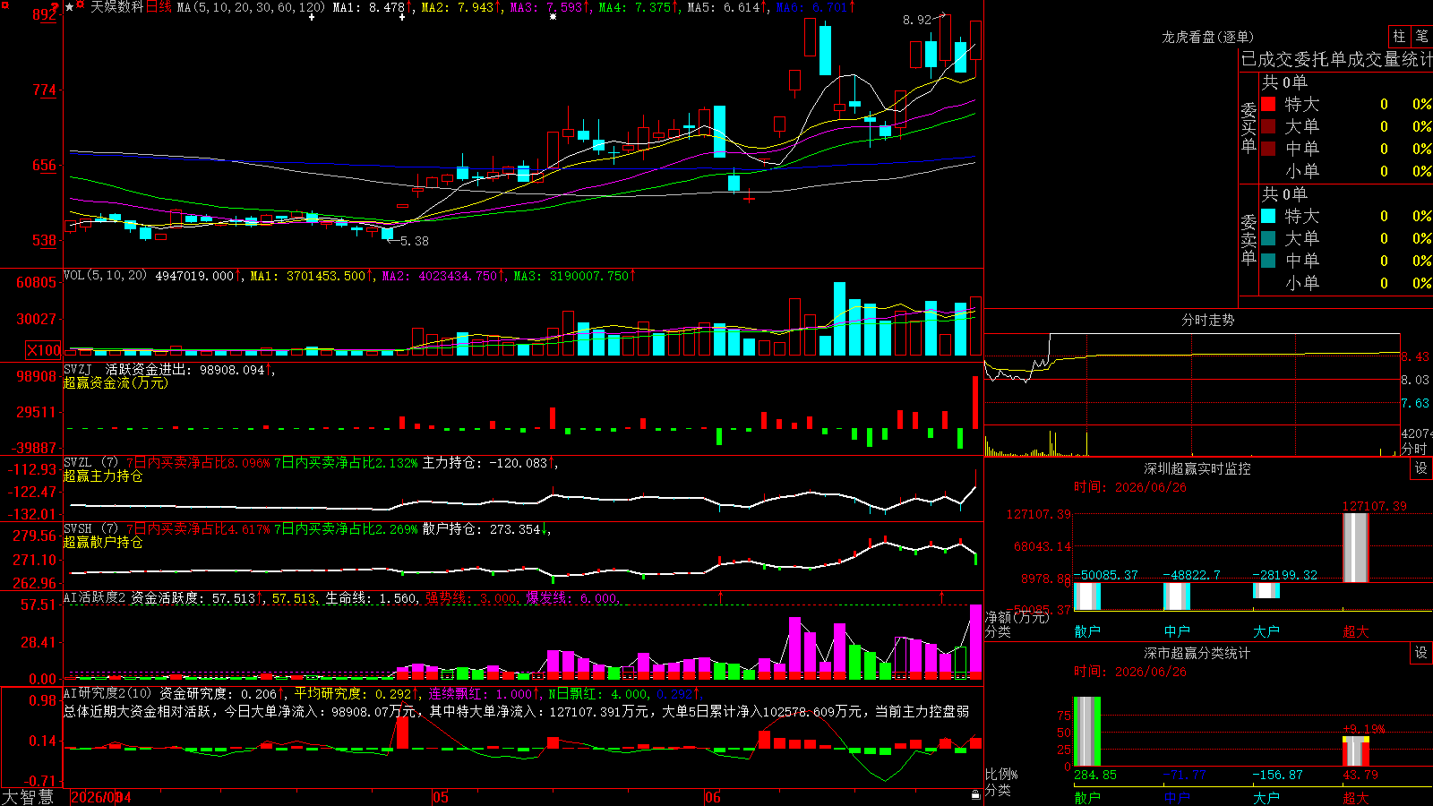Click 超赢资金流(万元) label
This screenshot has height=806, width=1433.
click(x=116, y=382)
